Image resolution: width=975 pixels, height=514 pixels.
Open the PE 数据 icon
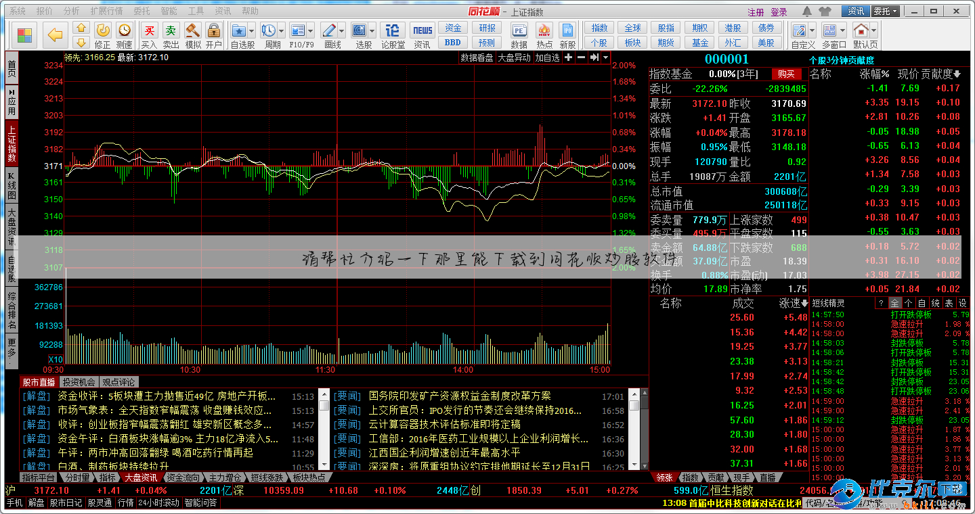pos(519,30)
